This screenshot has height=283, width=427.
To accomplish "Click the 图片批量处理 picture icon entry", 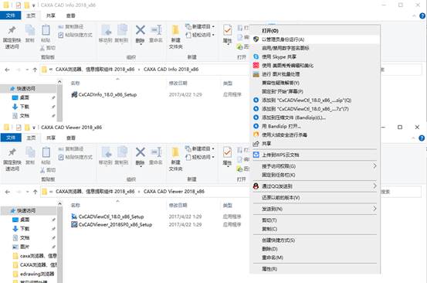I will coord(256,74).
